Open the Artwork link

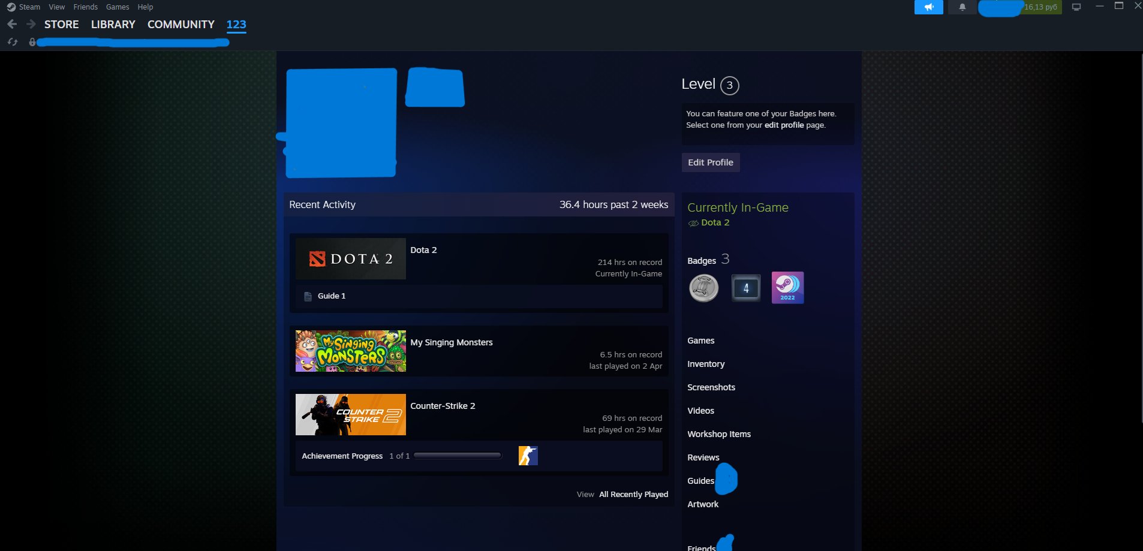click(703, 504)
